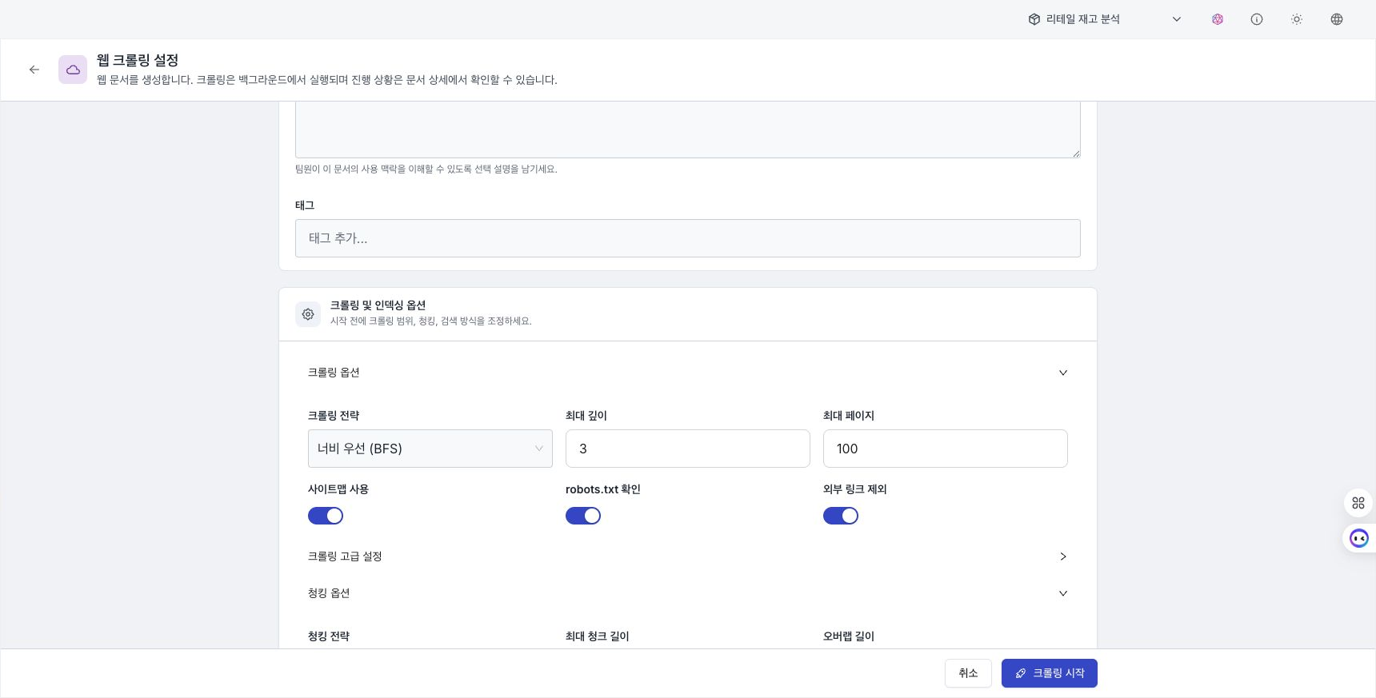
Task: Open the apps grid floating button
Action: 1358,503
